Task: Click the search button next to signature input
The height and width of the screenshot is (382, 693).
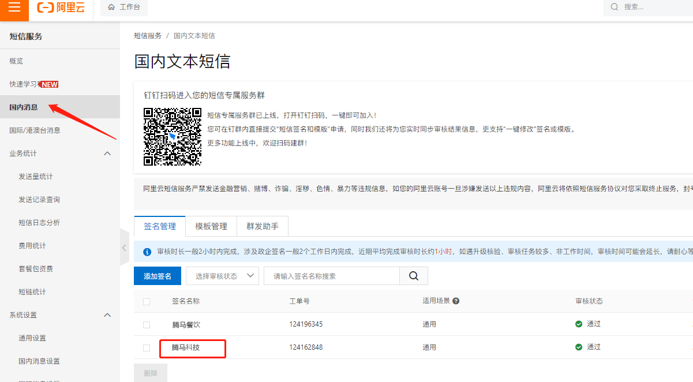Action: [414, 276]
